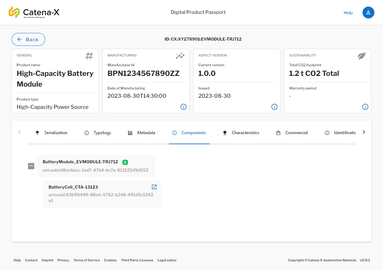Open info icon in Sustainability card
This screenshot has height=270, width=383.
(x=365, y=107)
